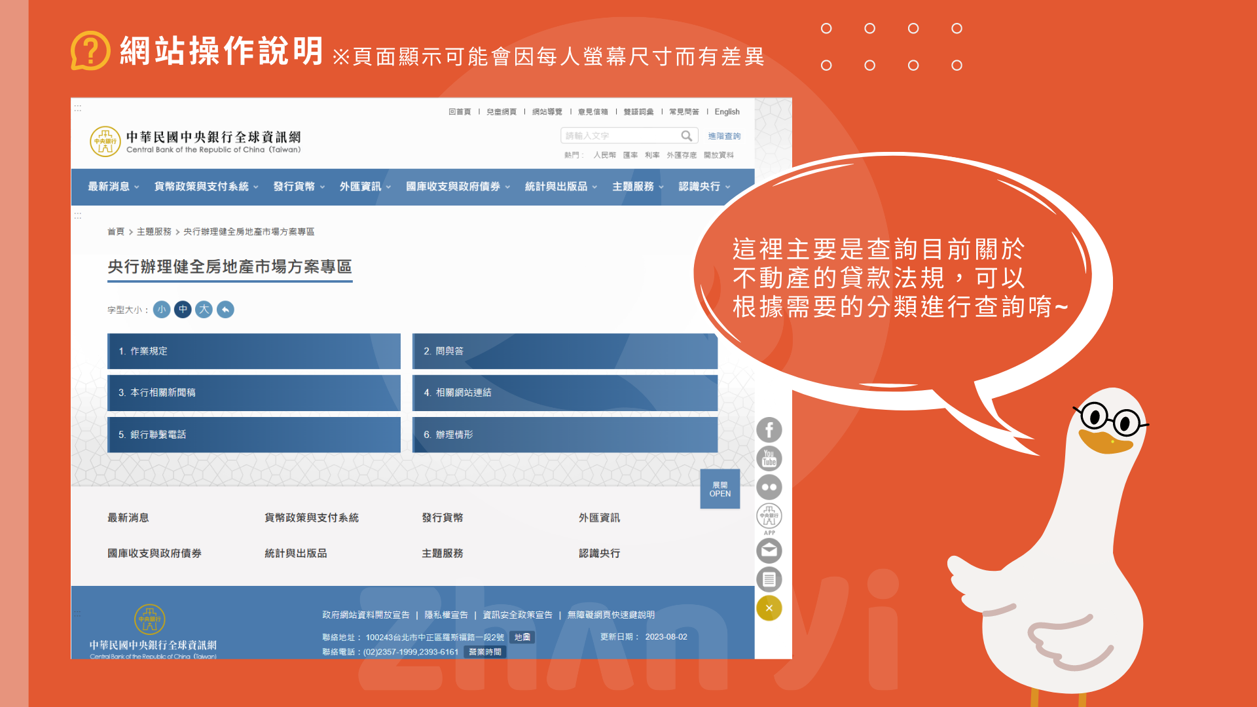This screenshot has height=707, width=1257.
Task: Expand the 發行貨幣 nav menu
Action: click(x=299, y=187)
